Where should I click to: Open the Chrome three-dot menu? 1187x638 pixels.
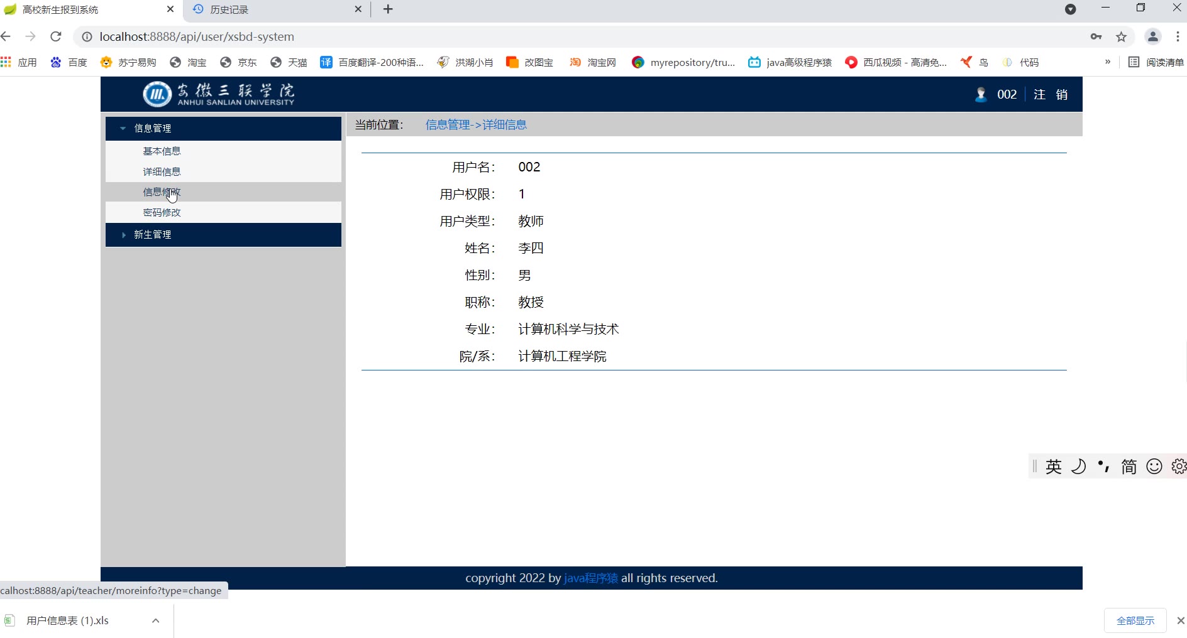coord(1178,36)
